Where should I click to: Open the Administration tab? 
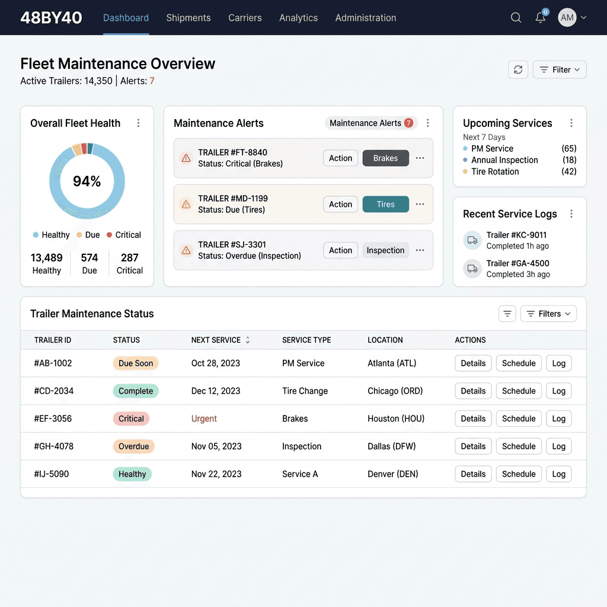point(366,18)
